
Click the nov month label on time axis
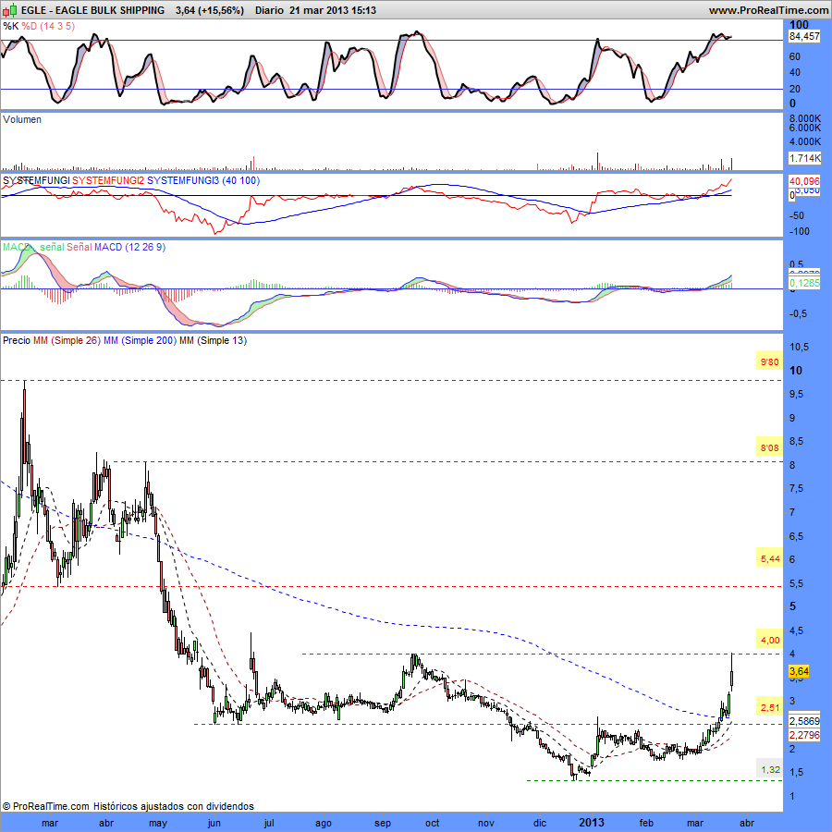(x=486, y=823)
